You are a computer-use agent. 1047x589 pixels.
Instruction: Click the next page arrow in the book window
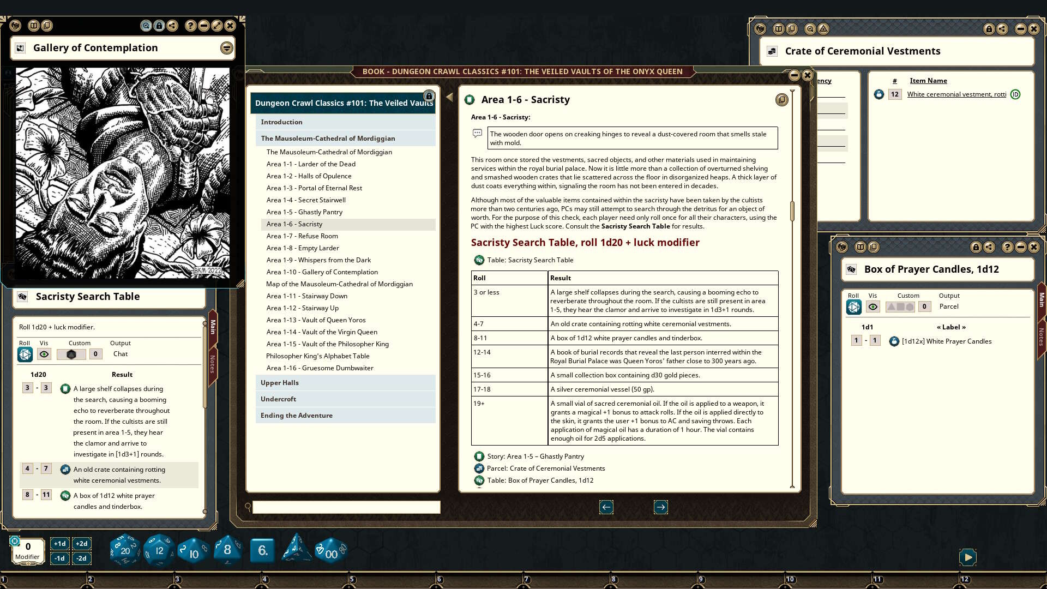click(660, 507)
